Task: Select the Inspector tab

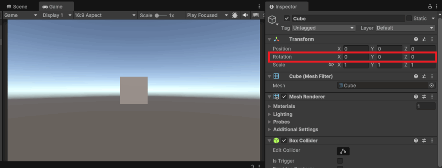Action: coord(287,6)
